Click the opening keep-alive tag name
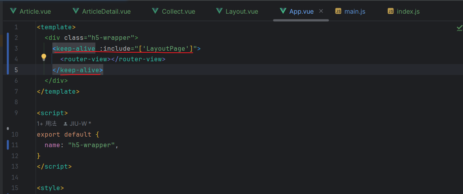The height and width of the screenshot is (194, 463). (x=76, y=48)
